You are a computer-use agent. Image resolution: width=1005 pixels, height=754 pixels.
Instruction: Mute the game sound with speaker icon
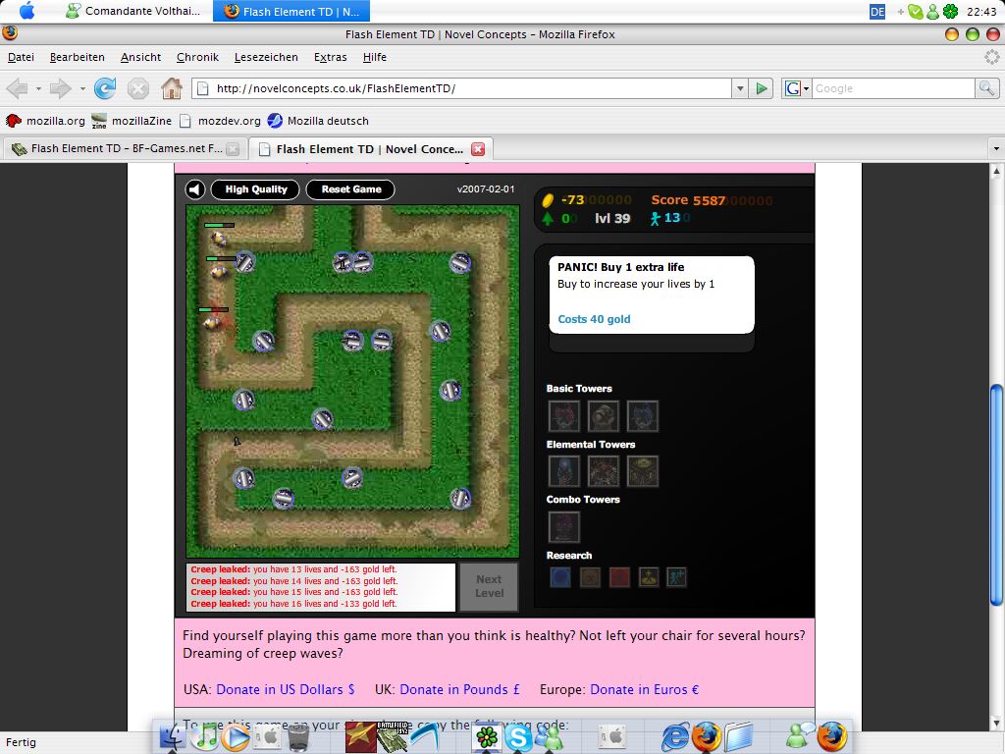coord(195,189)
